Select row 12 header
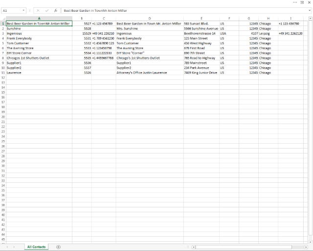The width and height of the screenshot is (313, 251). pyautogui.click(x=3, y=77)
